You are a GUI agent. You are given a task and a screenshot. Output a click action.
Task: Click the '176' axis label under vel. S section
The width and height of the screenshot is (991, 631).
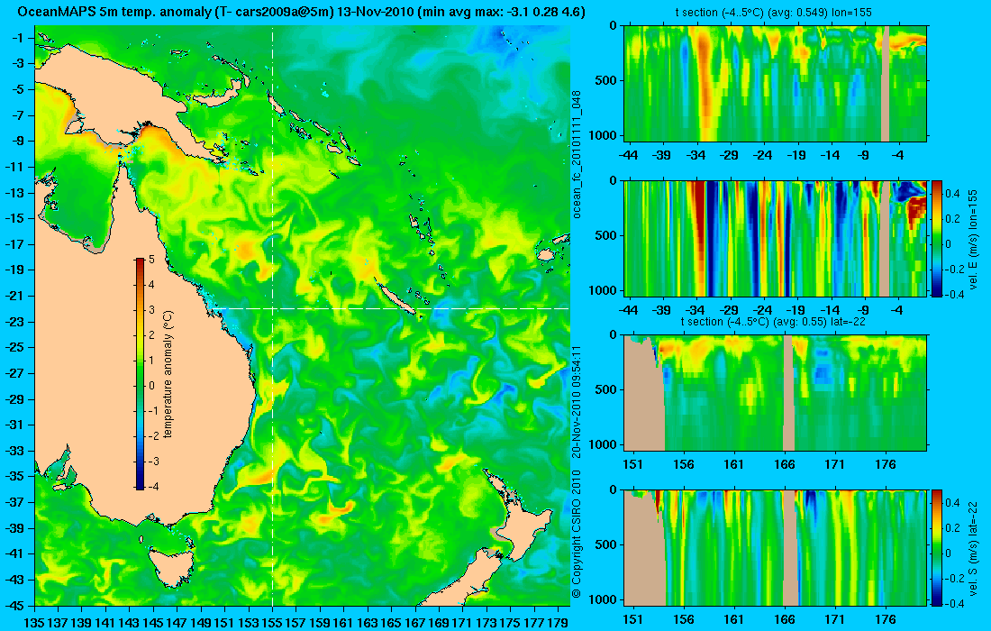click(886, 619)
